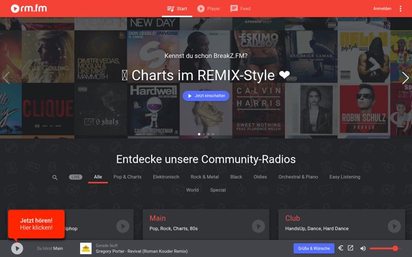Open the Feed tab
Viewport: 412px width, 257px height.
[240, 9]
